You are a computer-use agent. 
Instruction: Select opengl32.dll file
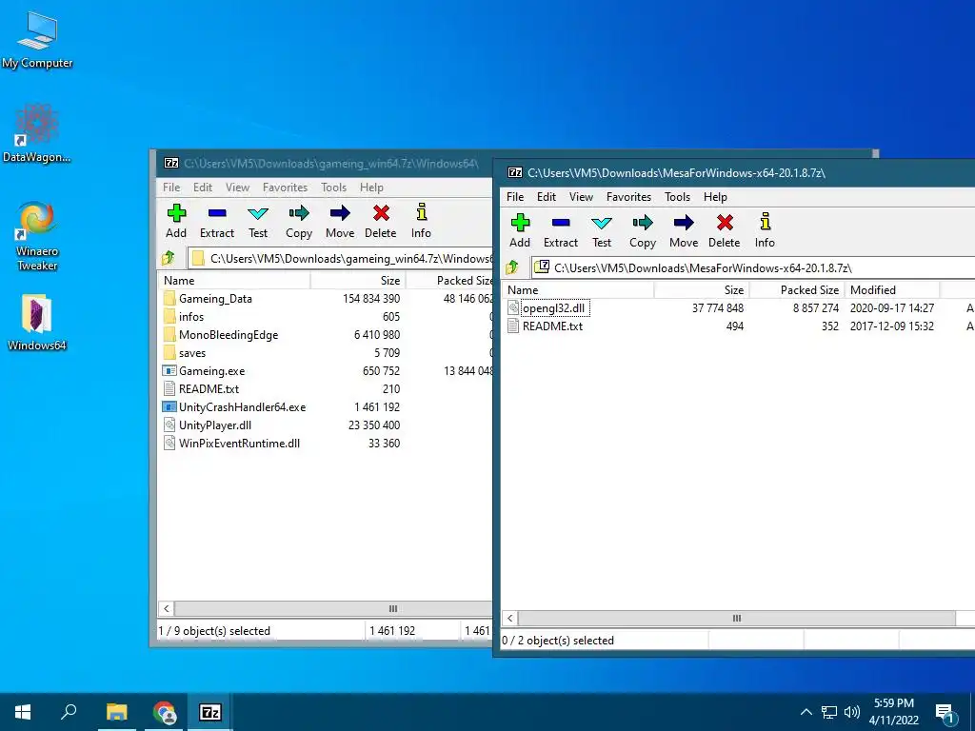tap(547, 308)
